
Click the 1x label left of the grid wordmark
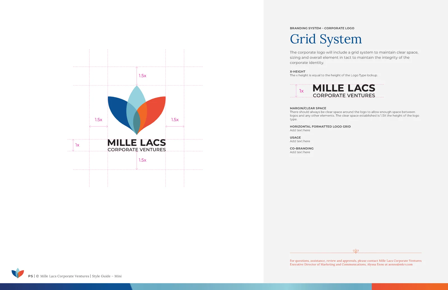coord(77,145)
